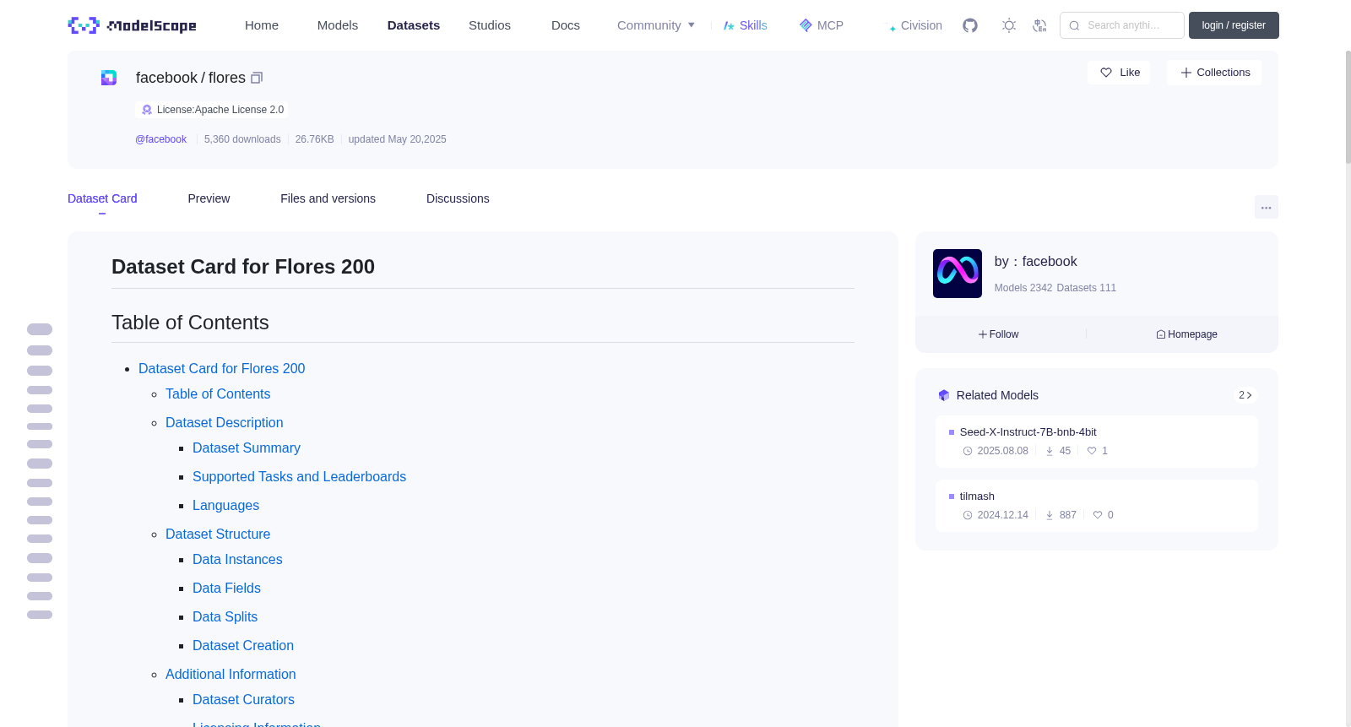Click the ModelScope logo
Screen dimensions: 1351x727
pos(133,25)
